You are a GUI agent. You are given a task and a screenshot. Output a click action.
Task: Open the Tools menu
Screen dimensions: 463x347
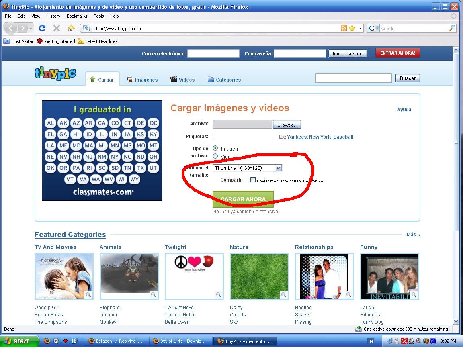99,16
